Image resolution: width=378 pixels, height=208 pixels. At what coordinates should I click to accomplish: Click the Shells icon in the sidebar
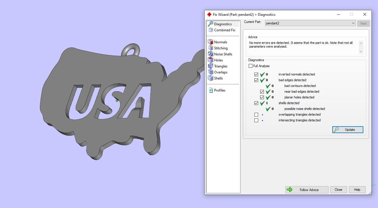pos(210,78)
